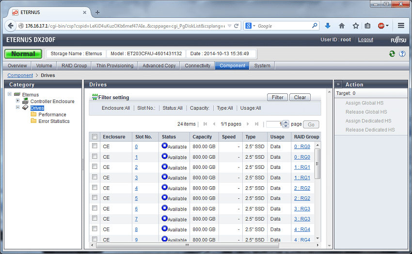412x254 pixels.
Task: Follow the Component breadcrumb link
Action: 20,75
